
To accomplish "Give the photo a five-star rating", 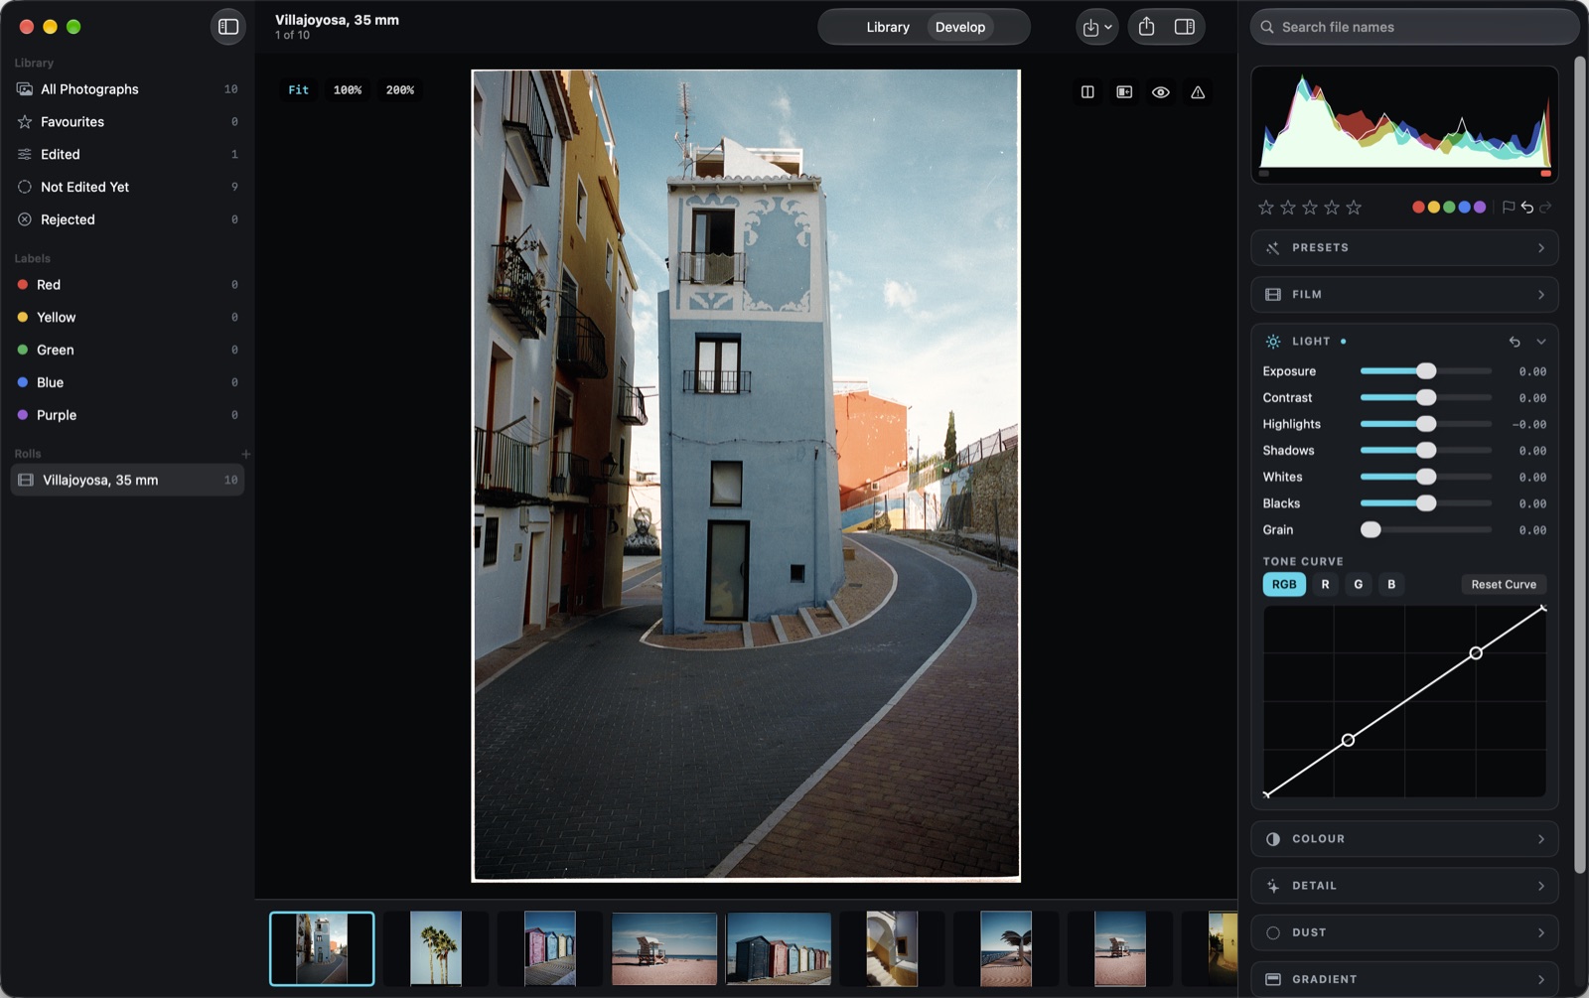I will (x=1354, y=207).
